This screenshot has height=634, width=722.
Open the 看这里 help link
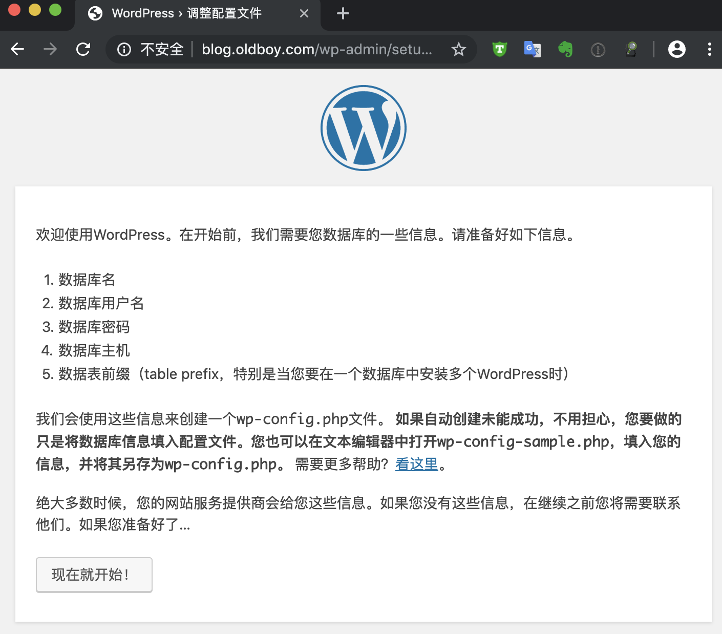417,464
